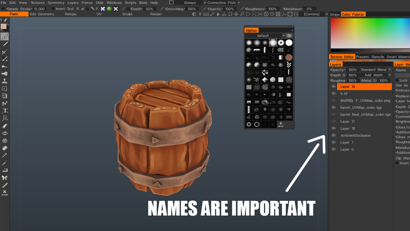Select the Clone stamp tool
Screen dimensions: 410x231
pyautogui.click(x=5, y=81)
